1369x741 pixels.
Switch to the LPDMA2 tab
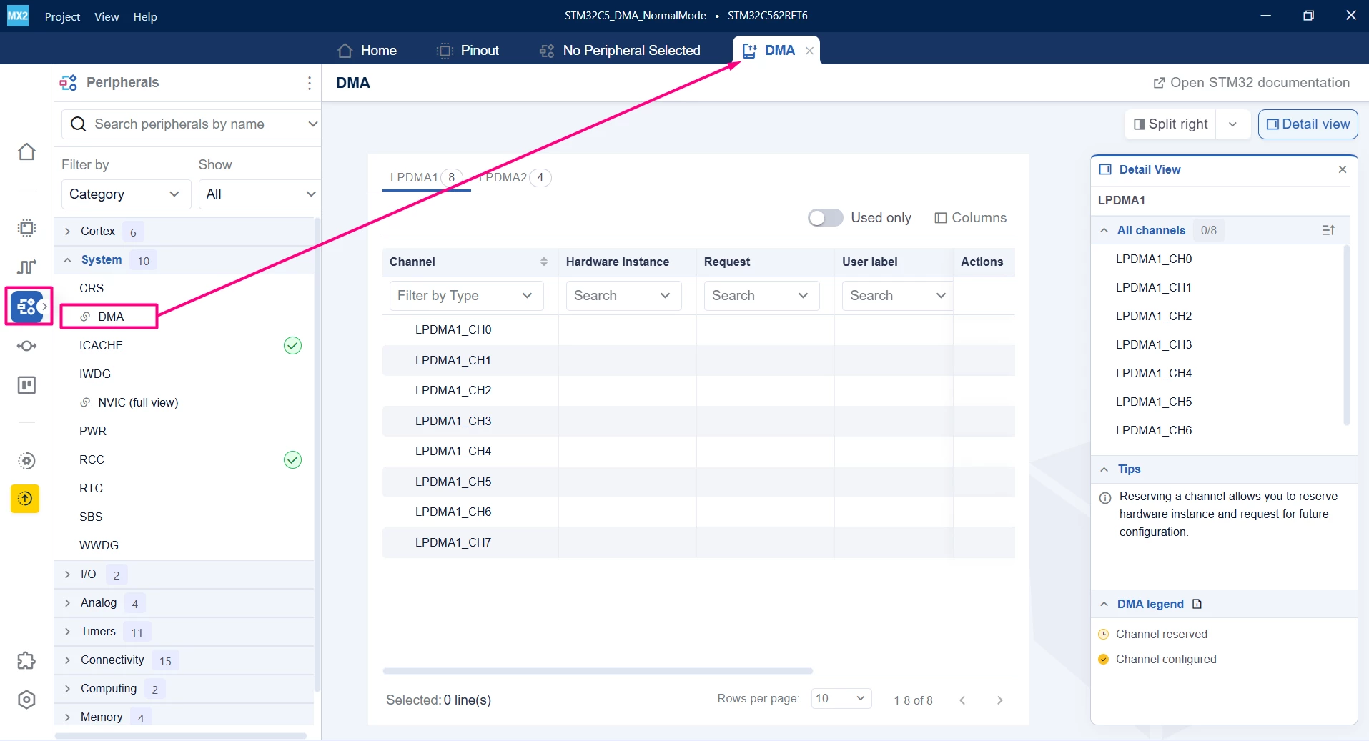pyautogui.click(x=515, y=177)
